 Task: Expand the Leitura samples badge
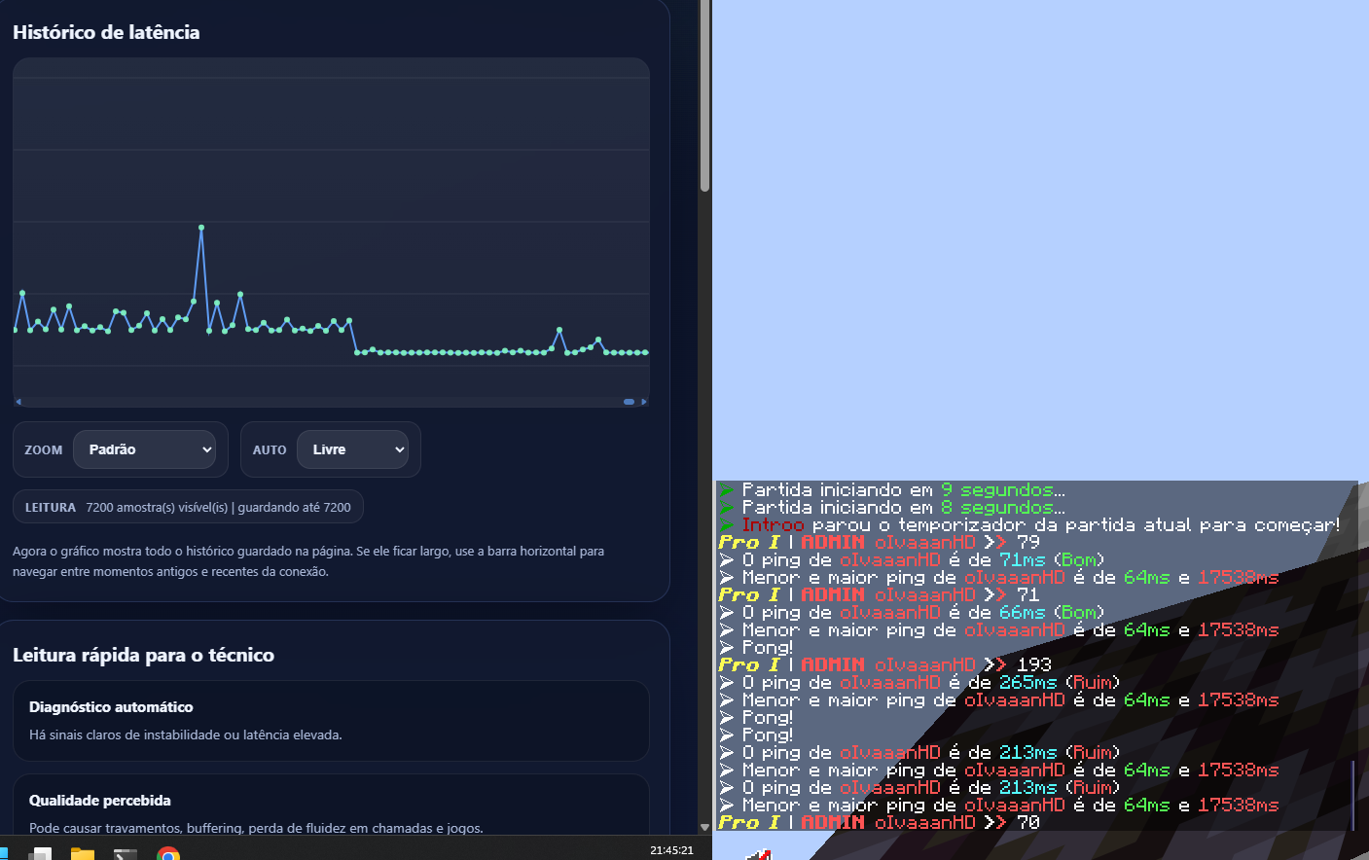pos(188,506)
